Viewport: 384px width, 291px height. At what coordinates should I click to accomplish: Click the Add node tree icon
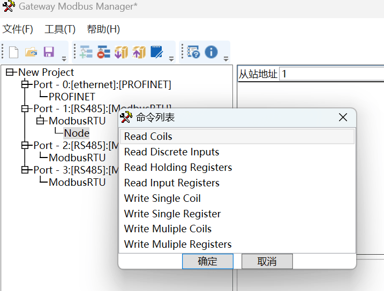[x=86, y=52]
